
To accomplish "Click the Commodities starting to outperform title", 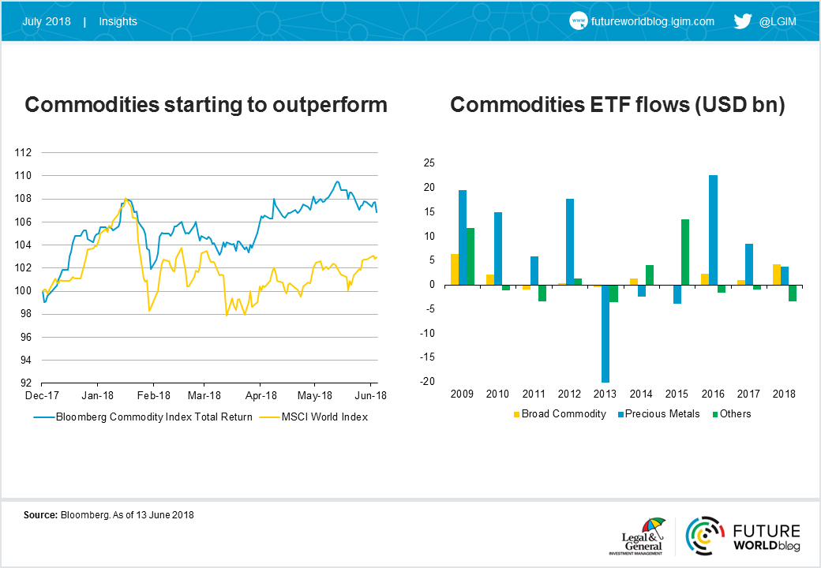I will [x=206, y=105].
